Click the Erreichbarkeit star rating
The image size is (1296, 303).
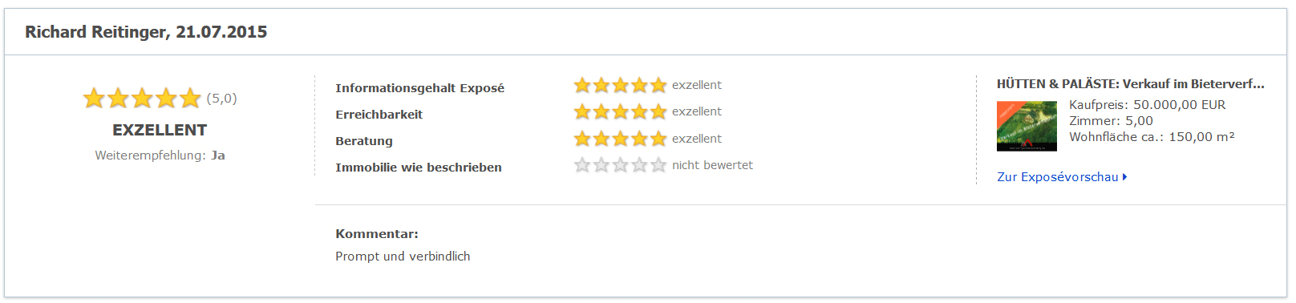click(620, 111)
